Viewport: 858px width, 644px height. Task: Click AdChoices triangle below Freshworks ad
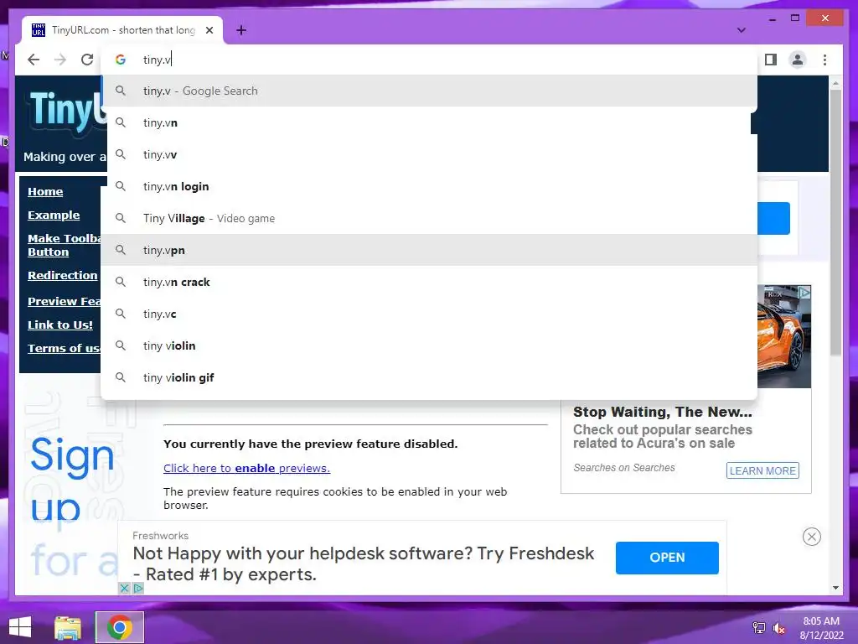click(138, 588)
